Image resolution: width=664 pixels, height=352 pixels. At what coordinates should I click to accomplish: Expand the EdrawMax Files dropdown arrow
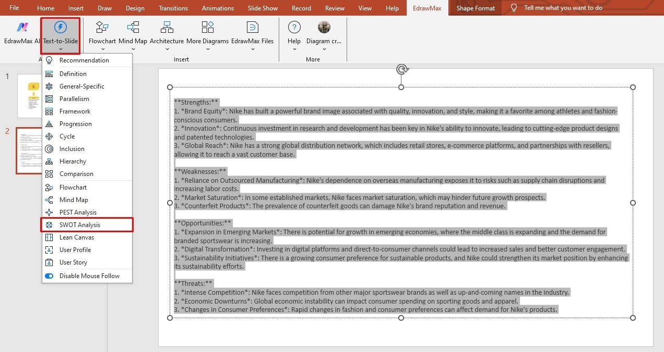(253, 49)
